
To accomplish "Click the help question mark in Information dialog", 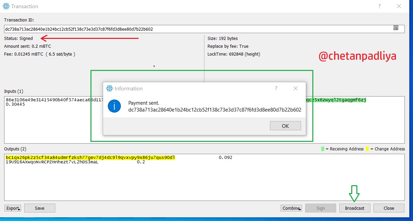I will click(x=276, y=88).
